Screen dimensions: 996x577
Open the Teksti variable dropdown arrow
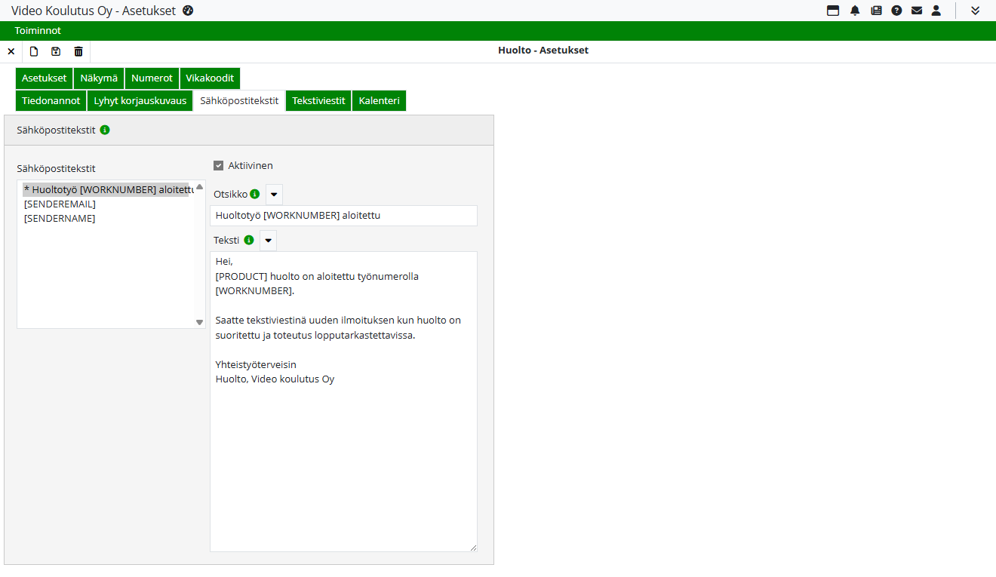[268, 241]
